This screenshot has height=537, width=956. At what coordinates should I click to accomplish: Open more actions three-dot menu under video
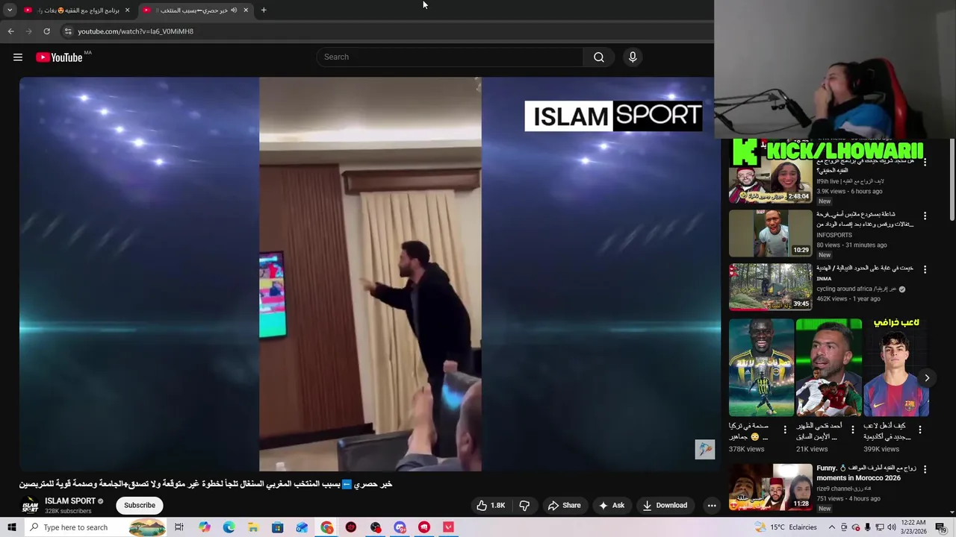pyautogui.click(x=712, y=505)
